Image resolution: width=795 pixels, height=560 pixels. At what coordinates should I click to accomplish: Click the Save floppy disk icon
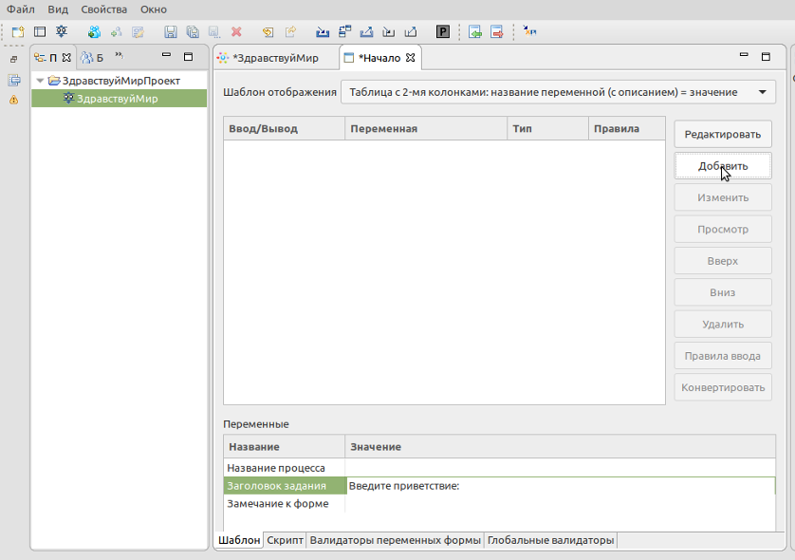(x=171, y=32)
